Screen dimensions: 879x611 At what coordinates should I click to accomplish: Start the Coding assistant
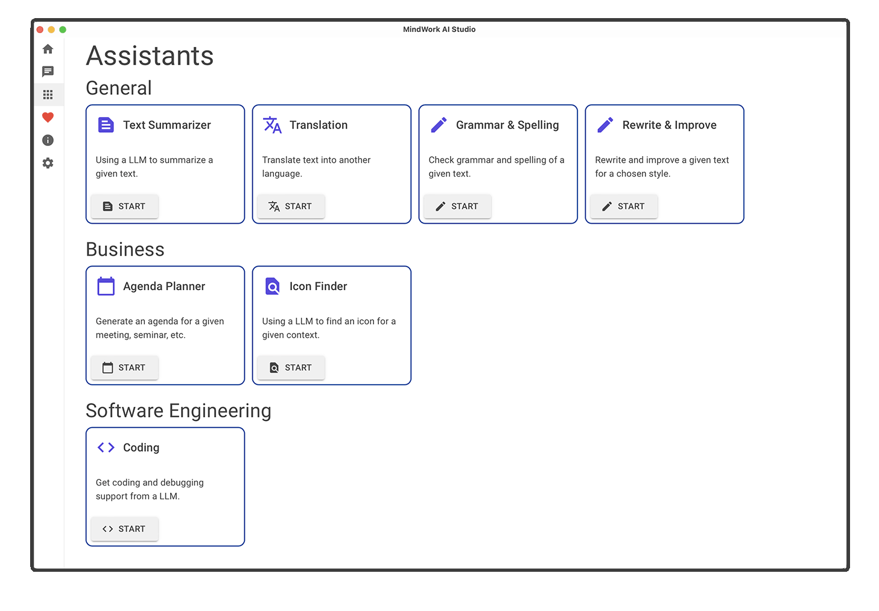[124, 529]
